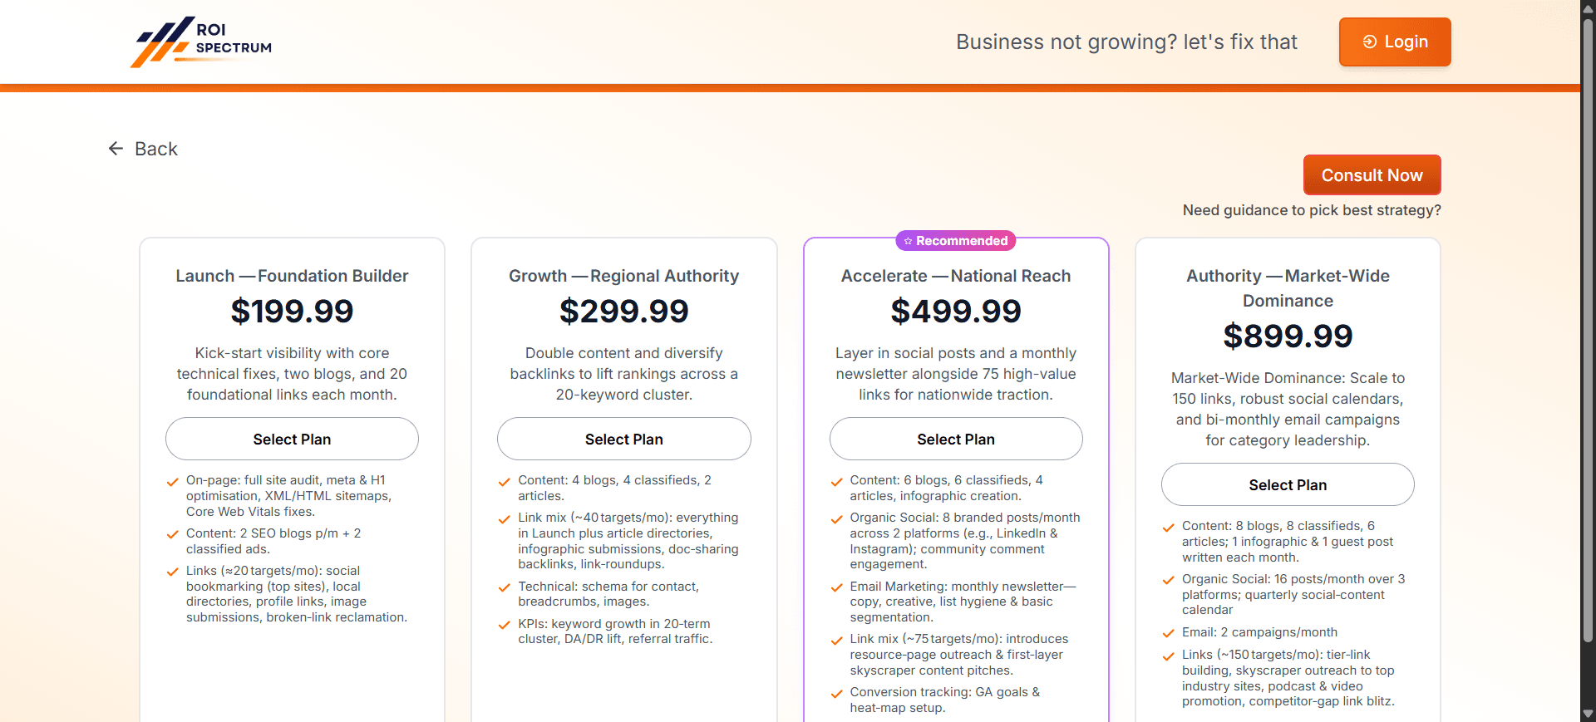Viewport: 1596px width, 722px height.
Task: Click the $499.99 price heading
Action: 956,312
